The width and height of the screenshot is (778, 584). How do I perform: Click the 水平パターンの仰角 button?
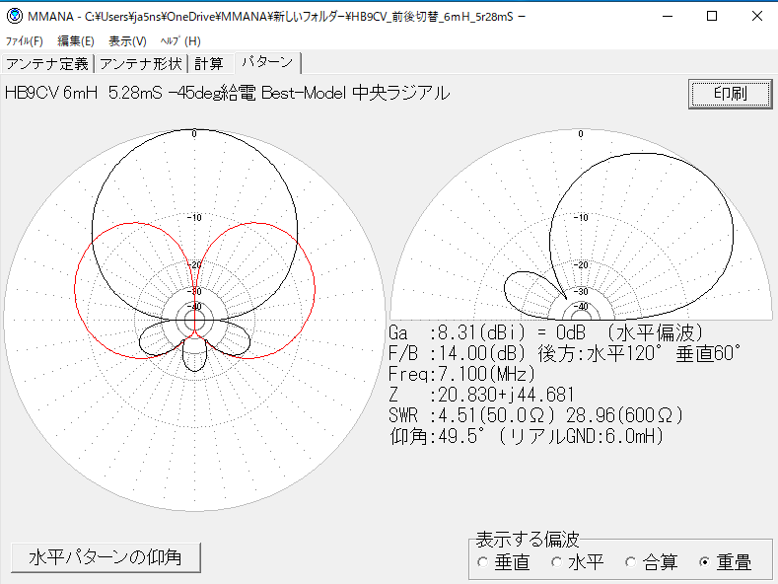(x=106, y=557)
